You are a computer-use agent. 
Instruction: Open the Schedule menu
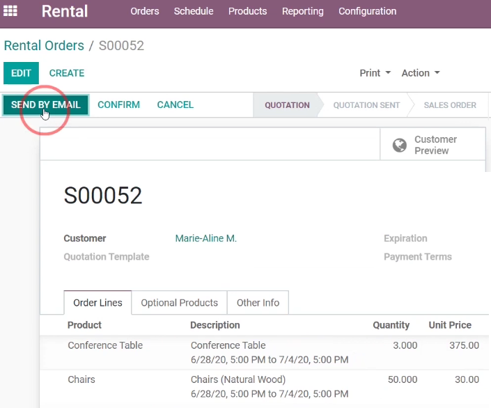pyautogui.click(x=194, y=11)
